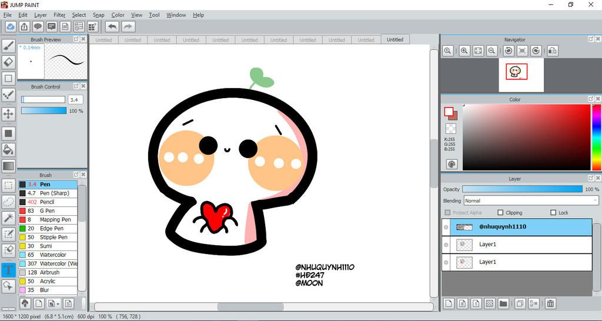Adjust the brush size slider
The width and height of the screenshot is (602, 321).
[x=44, y=99]
